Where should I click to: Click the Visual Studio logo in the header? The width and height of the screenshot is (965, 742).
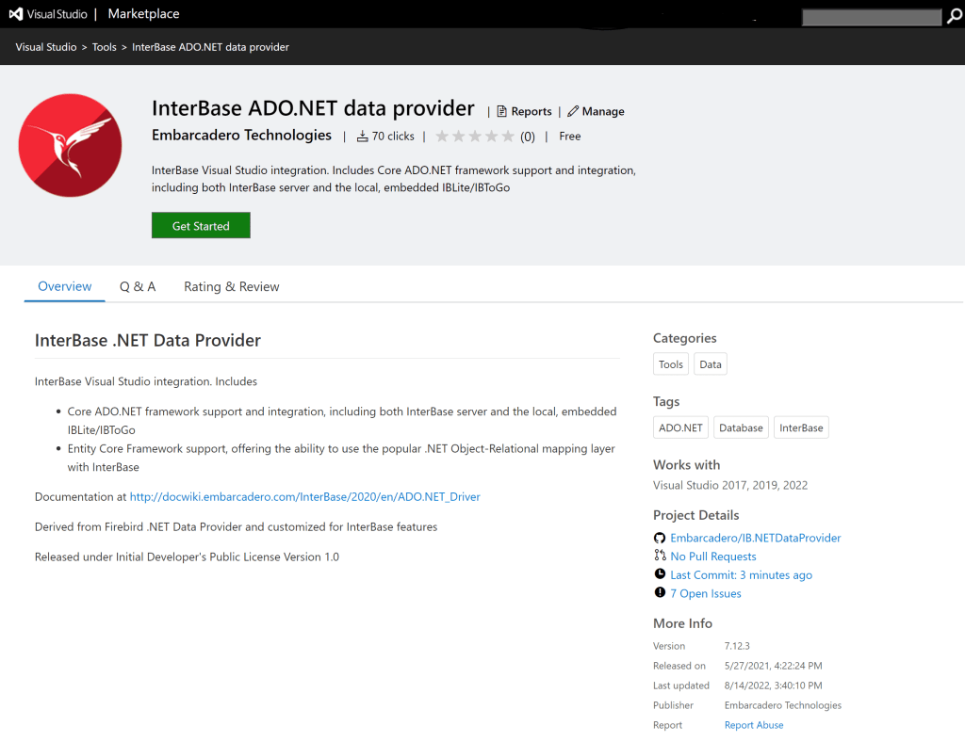tap(14, 13)
